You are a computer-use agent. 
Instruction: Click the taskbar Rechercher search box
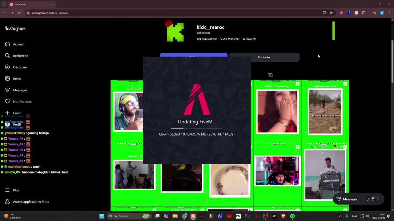[x=129, y=216]
